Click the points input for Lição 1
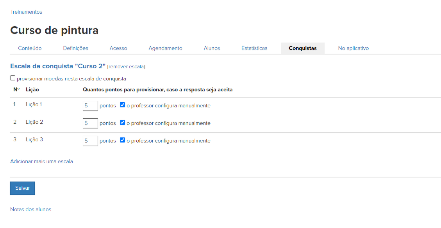This screenshot has width=441, height=228. pyautogui.click(x=90, y=106)
